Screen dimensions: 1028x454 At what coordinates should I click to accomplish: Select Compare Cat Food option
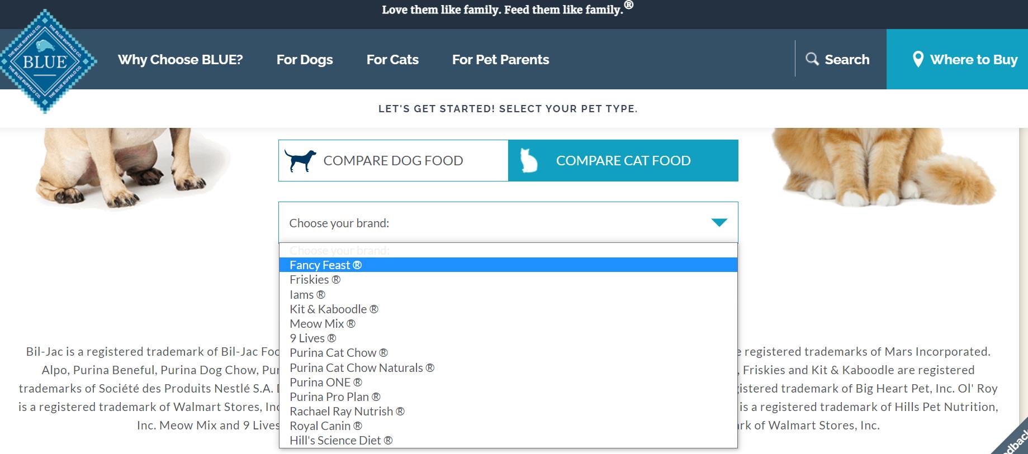point(623,161)
